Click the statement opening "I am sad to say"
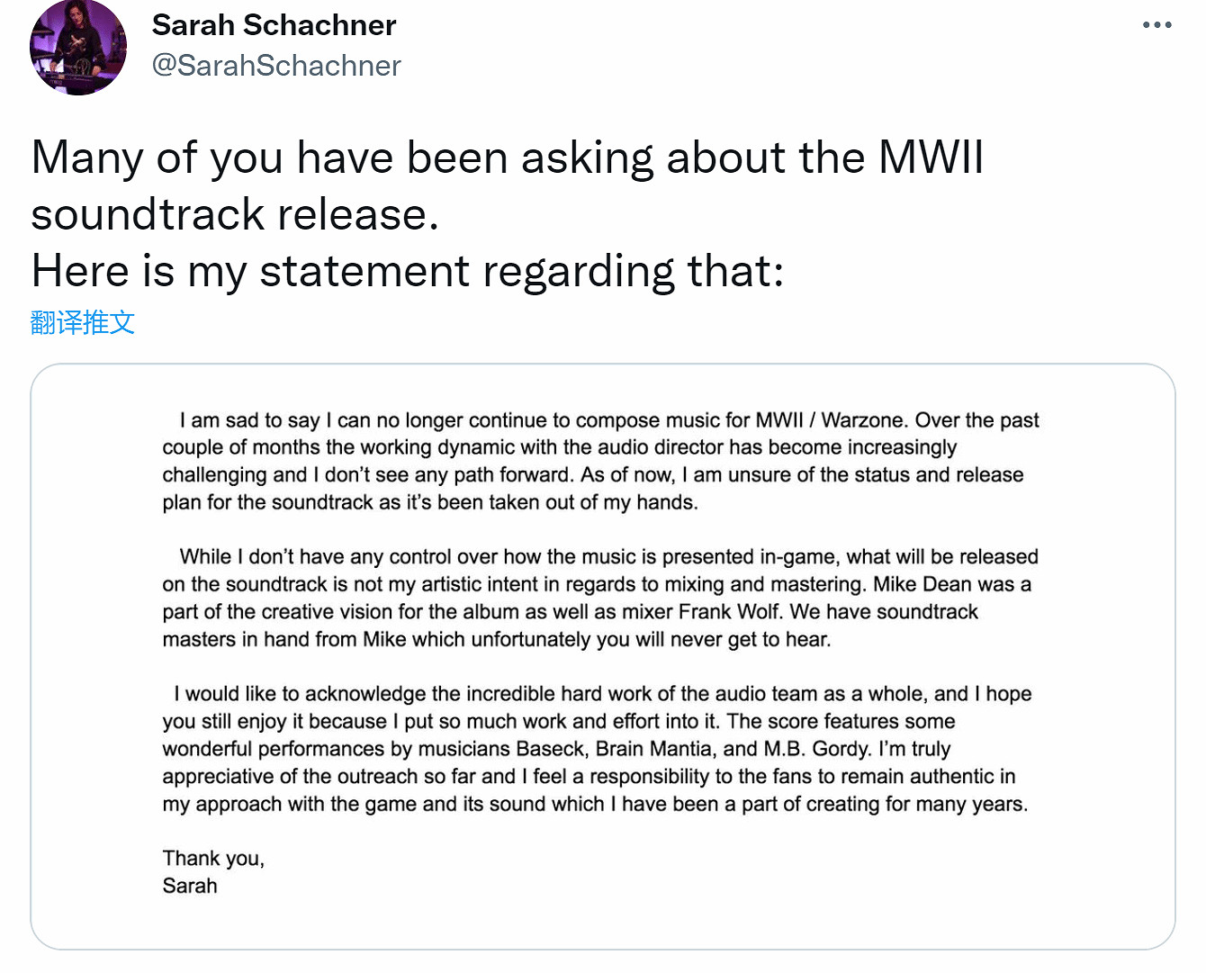Screen dimensions: 1206x973 250,420
